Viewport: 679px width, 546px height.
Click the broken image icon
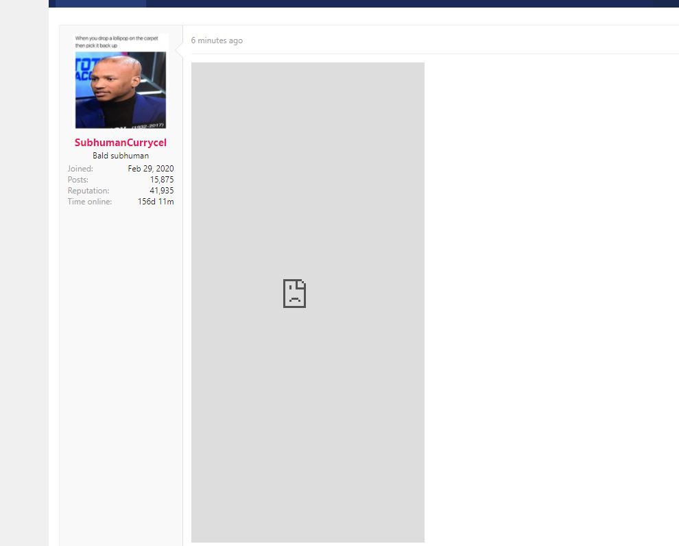click(294, 294)
